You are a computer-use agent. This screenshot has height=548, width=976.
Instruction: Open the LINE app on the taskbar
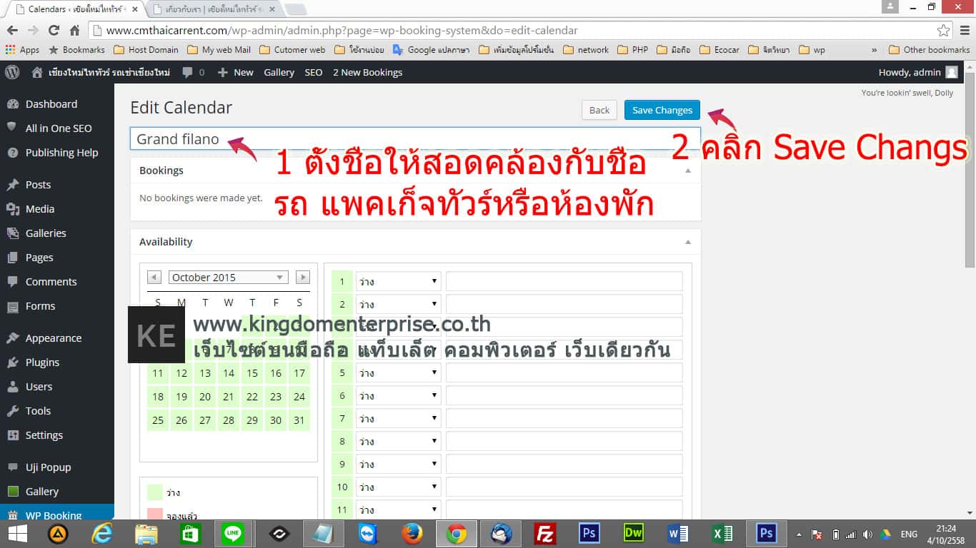pyautogui.click(x=233, y=534)
